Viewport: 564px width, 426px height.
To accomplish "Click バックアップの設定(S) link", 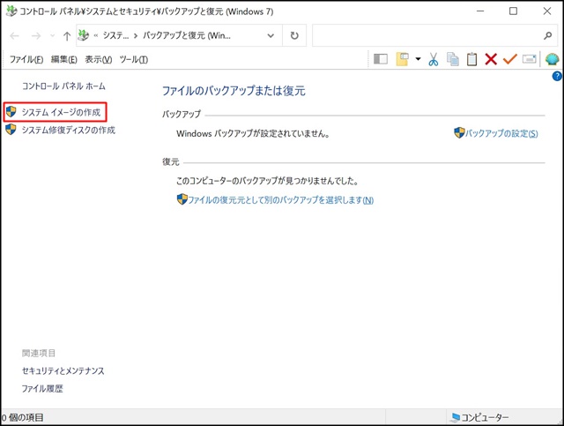I will tap(501, 133).
